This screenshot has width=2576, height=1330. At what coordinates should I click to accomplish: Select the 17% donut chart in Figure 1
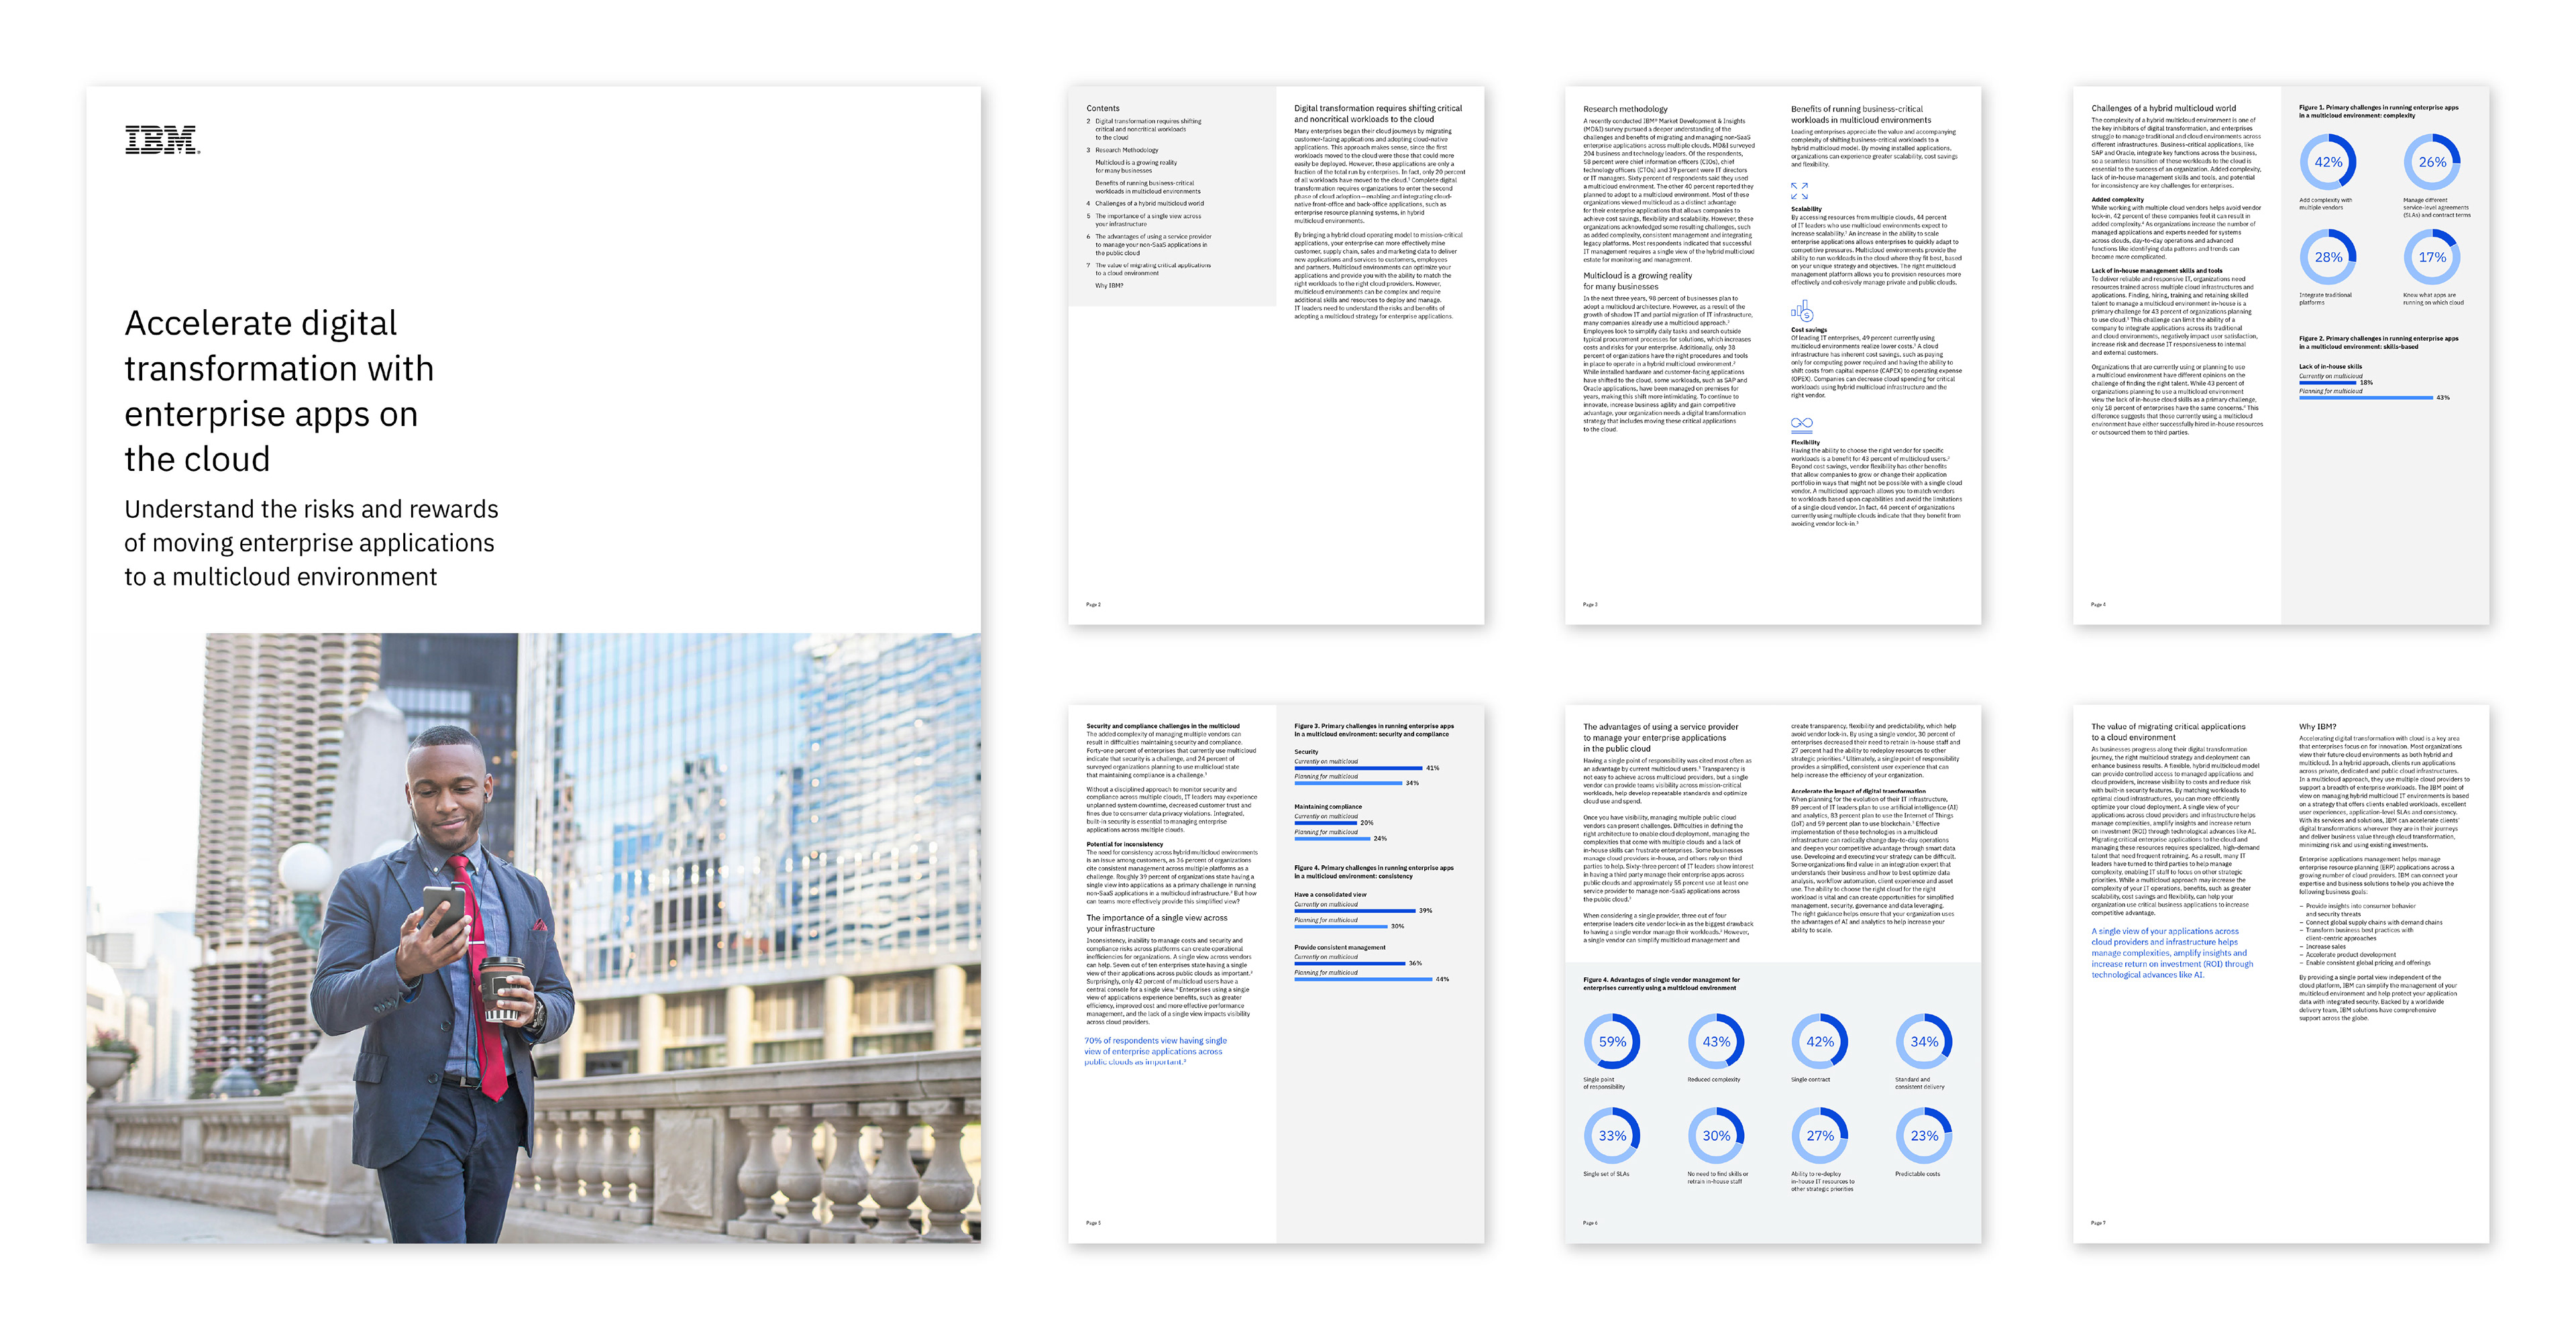[x=2432, y=257]
